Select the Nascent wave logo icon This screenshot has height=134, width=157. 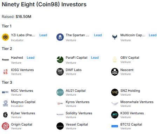tap(115, 72)
